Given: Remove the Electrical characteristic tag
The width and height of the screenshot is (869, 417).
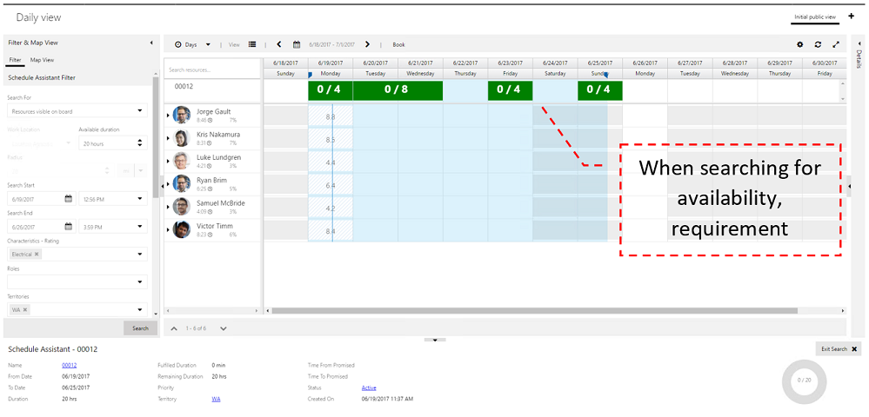Looking at the screenshot, I should 37,255.
